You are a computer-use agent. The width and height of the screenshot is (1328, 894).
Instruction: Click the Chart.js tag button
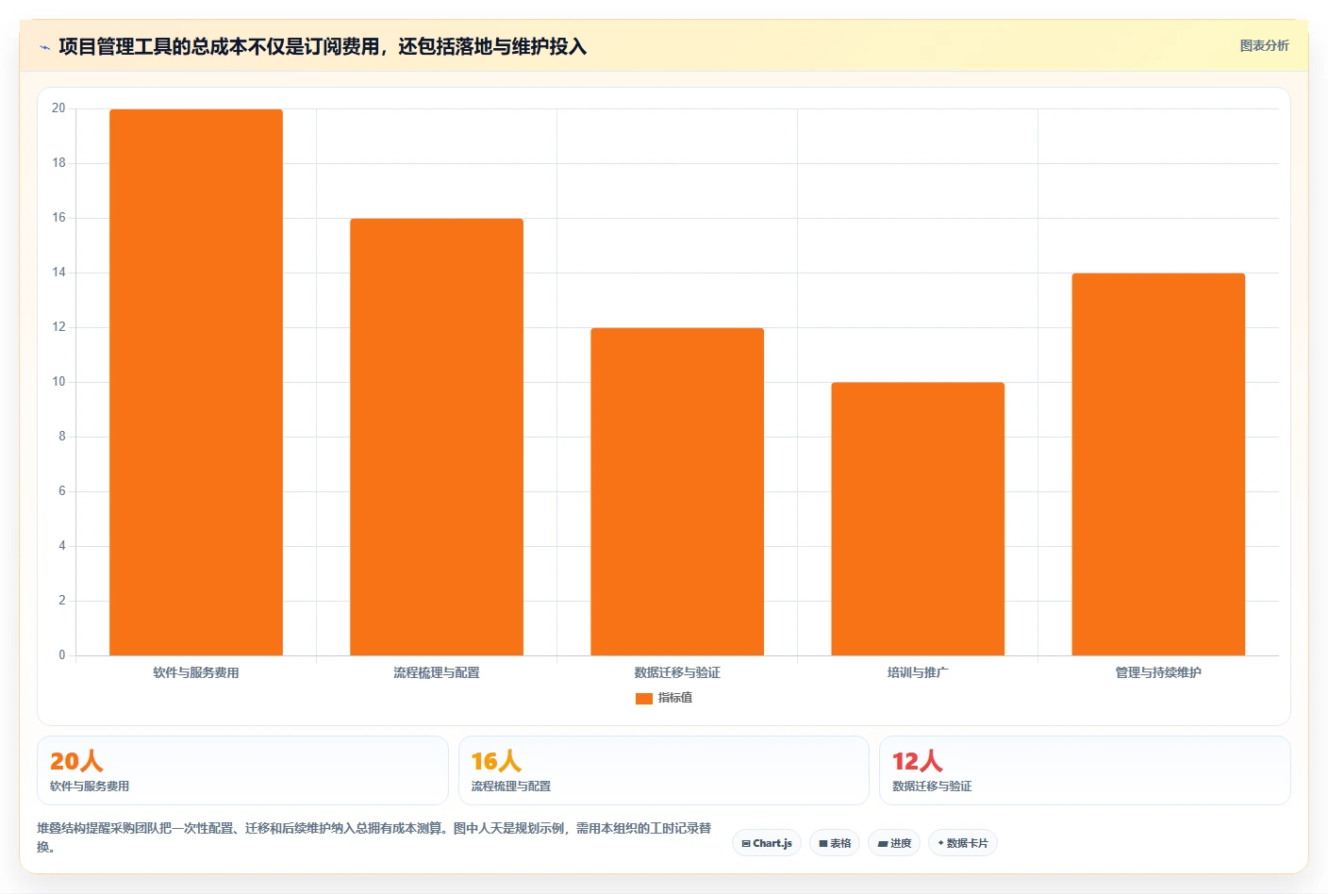(x=767, y=843)
